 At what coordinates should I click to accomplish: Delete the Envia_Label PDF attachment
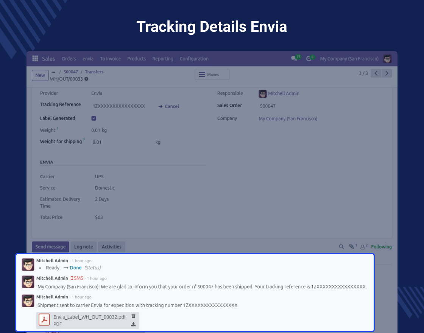(133, 316)
